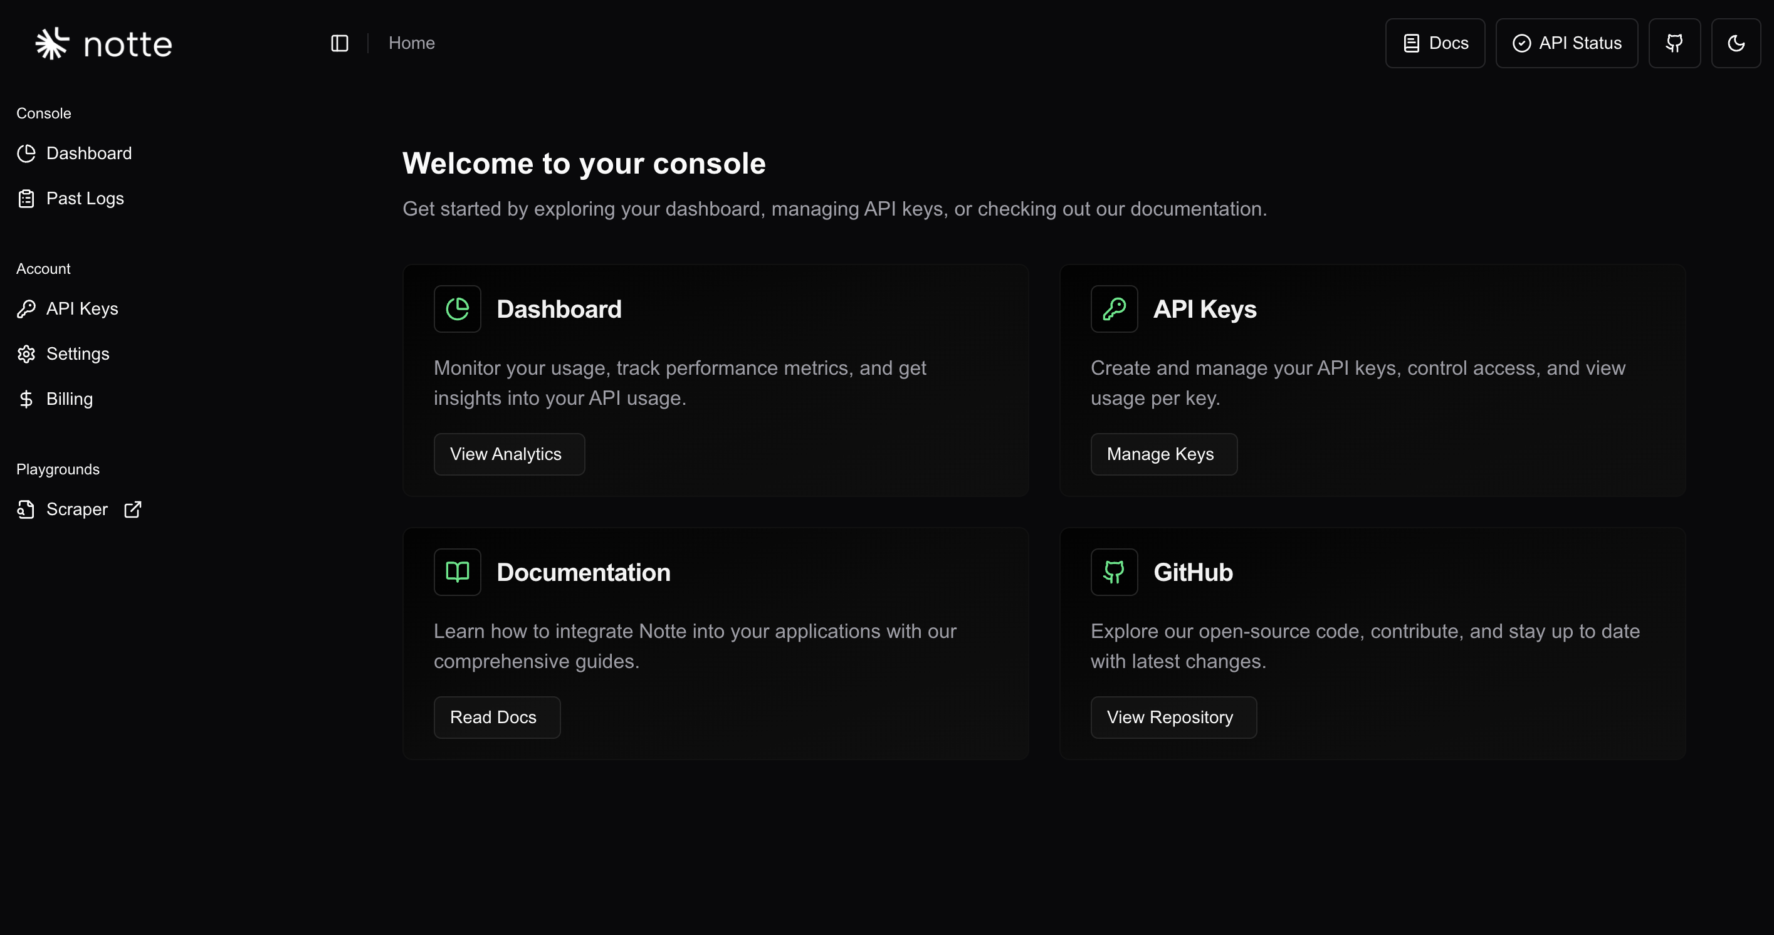Click the GitHub card title

coord(1194,572)
